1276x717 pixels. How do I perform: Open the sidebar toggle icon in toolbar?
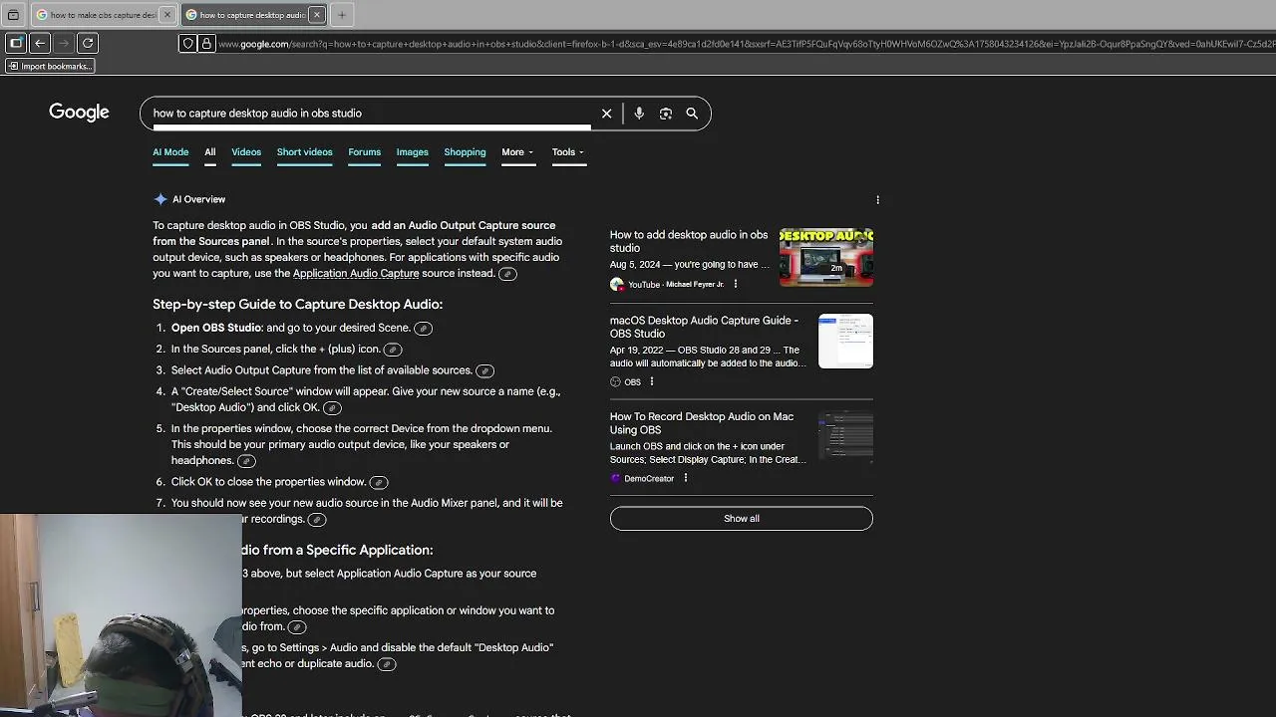point(16,43)
